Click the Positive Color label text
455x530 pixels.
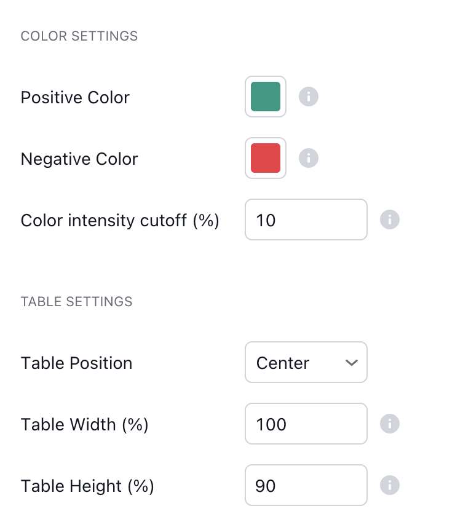coord(75,98)
